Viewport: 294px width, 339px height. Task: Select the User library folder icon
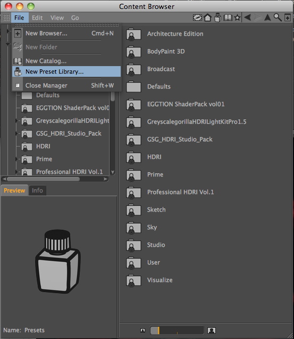[133, 263]
